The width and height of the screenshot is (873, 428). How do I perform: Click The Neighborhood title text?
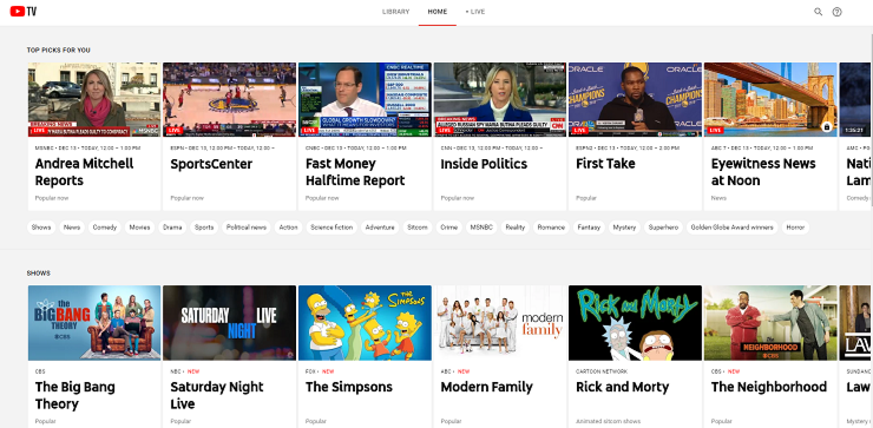[x=769, y=387]
